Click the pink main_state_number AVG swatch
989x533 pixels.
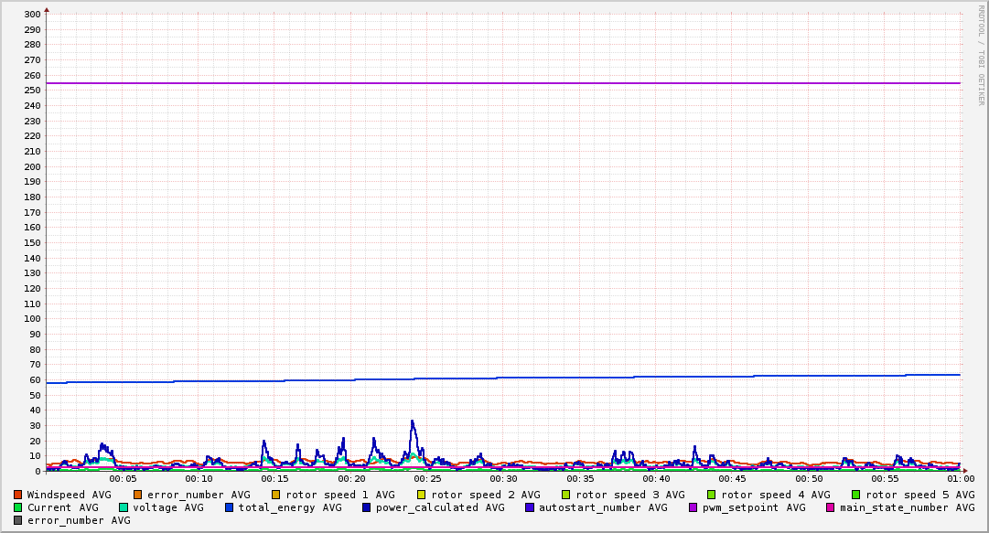click(831, 507)
